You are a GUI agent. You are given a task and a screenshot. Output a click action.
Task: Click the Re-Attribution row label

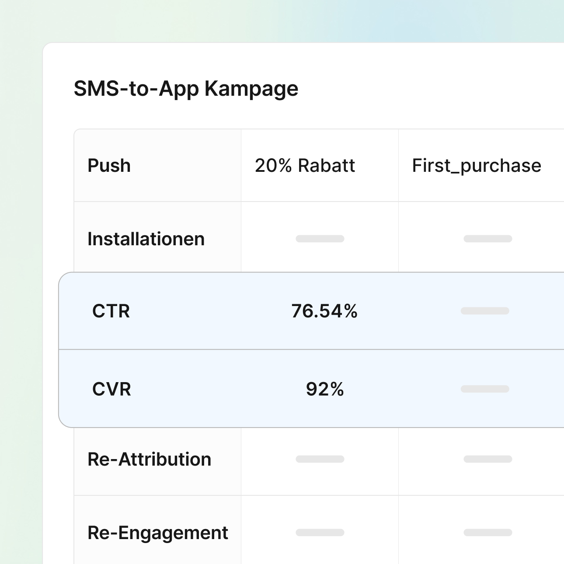(150, 460)
